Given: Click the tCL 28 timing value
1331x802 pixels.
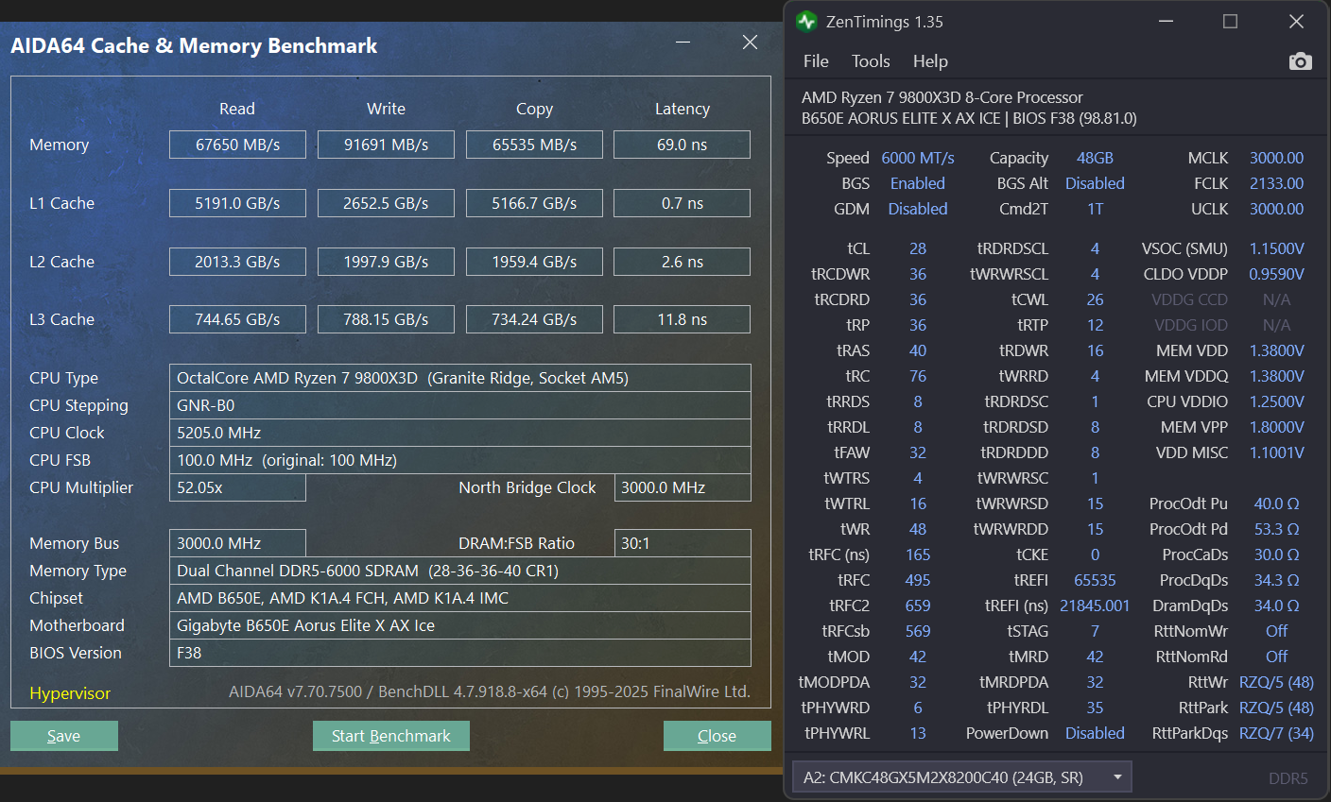Looking at the screenshot, I should [918, 248].
